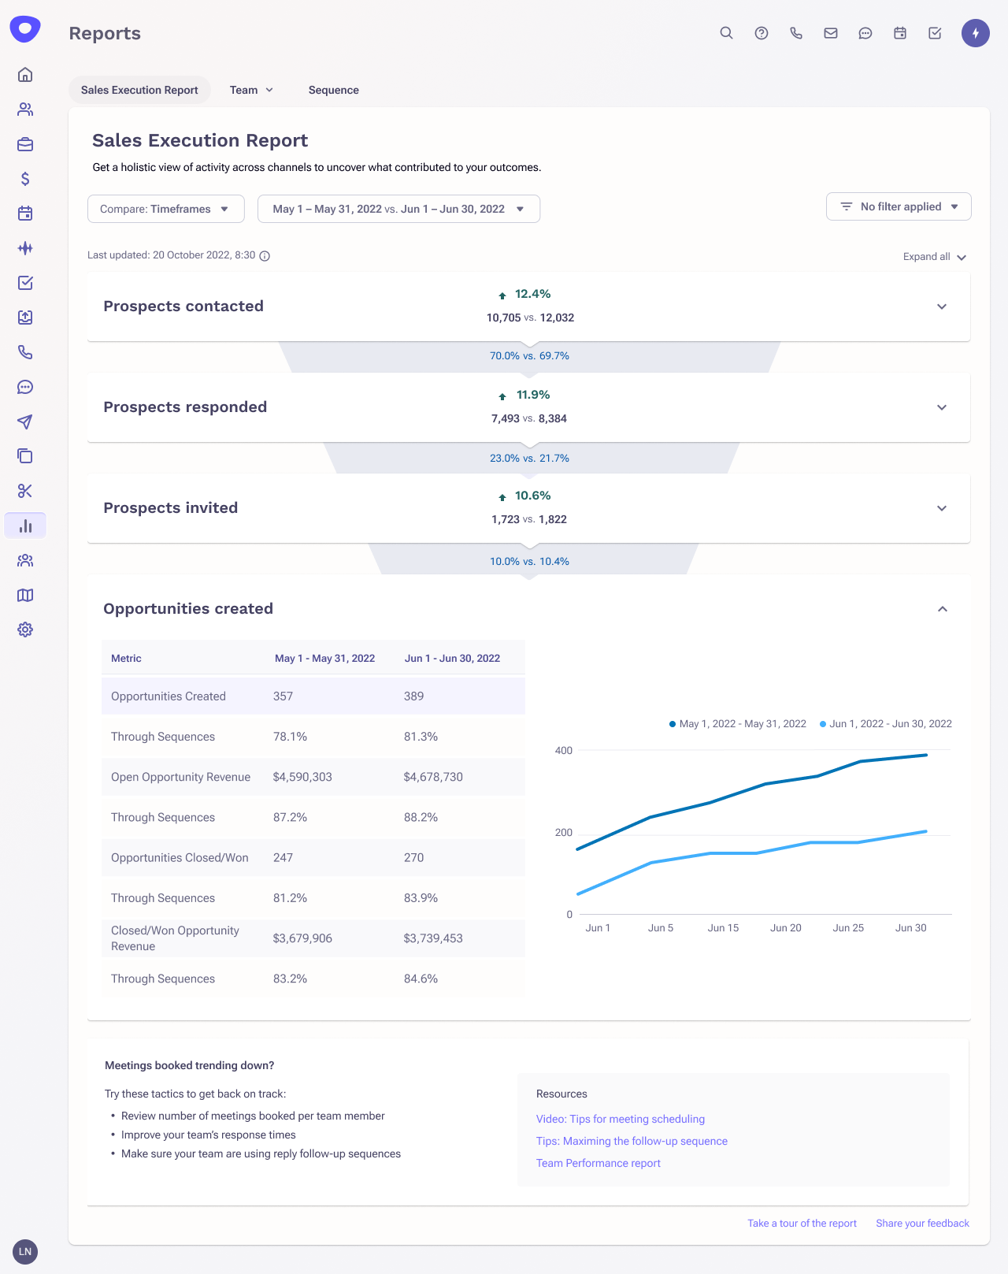Expand the Prospects contacted section
Image resolution: width=1008 pixels, height=1274 pixels.
pos(942,306)
